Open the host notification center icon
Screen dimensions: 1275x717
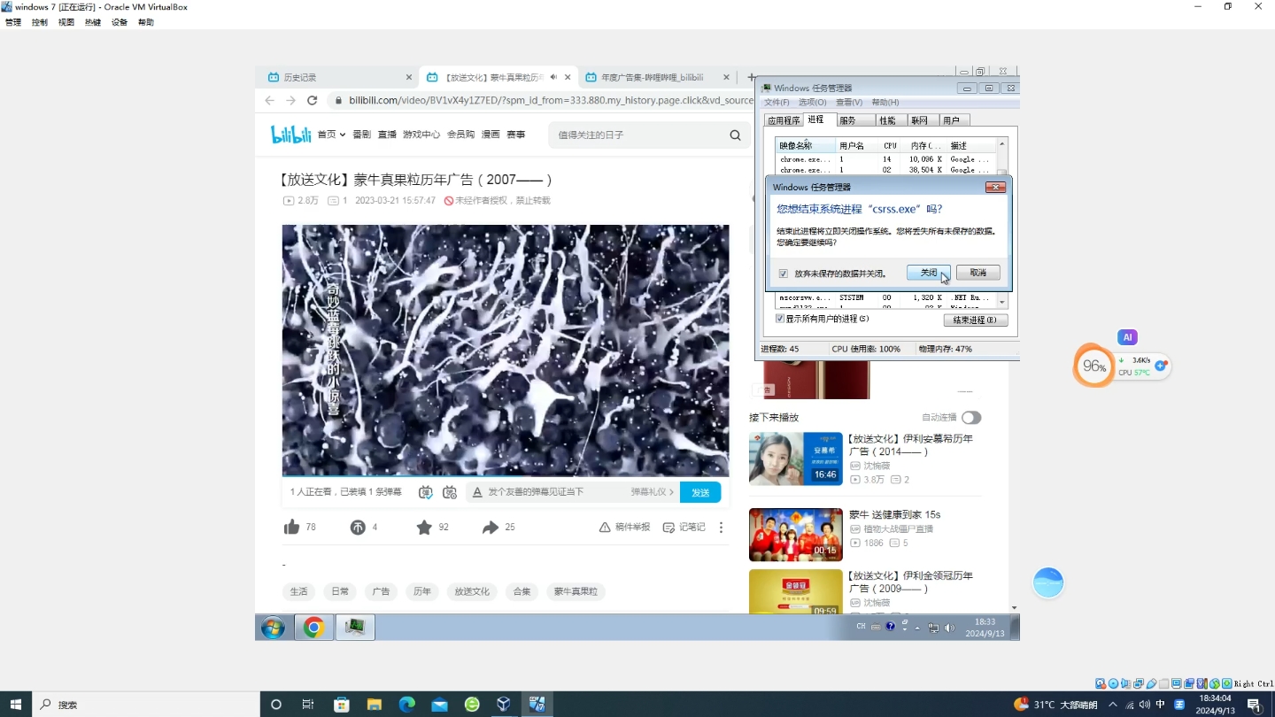tap(1254, 705)
